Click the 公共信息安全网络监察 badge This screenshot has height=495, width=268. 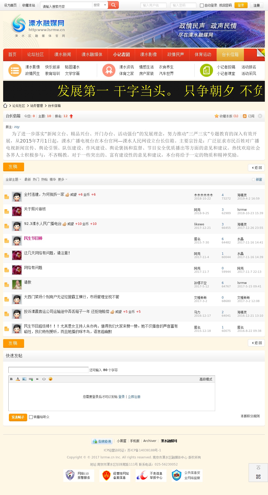187,475
